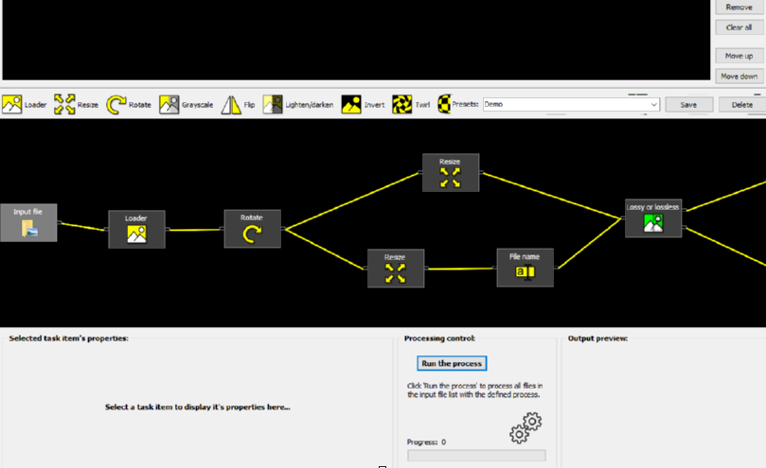Select the Input file node

click(x=28, y=222)
